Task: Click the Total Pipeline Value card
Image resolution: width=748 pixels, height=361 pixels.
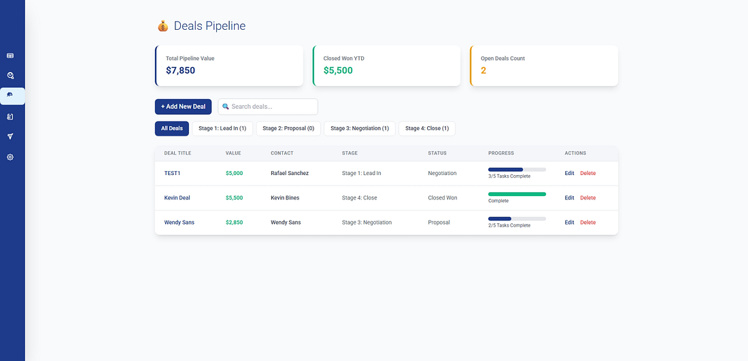Action: tap(229, 66)
